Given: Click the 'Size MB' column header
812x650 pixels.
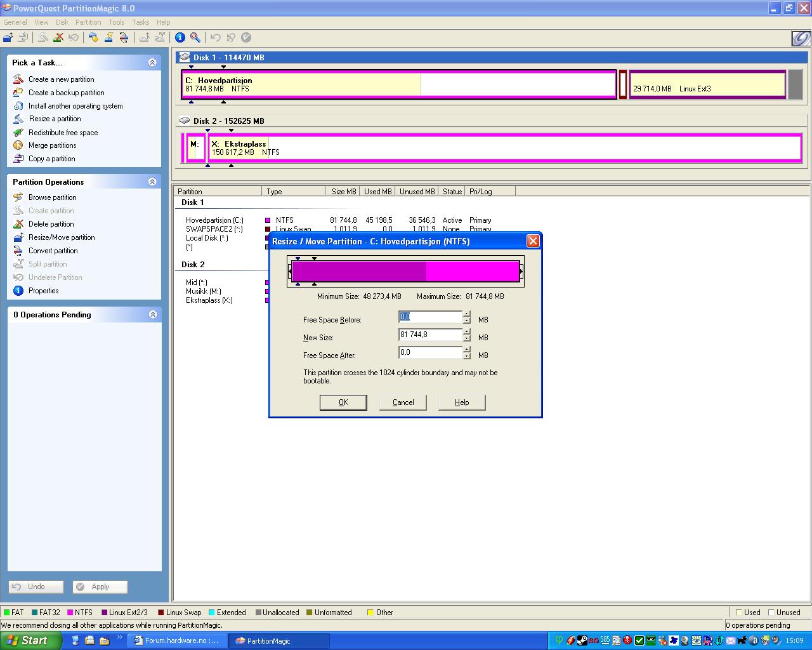Looking at the screenshot, I should [x=343, y=191].
